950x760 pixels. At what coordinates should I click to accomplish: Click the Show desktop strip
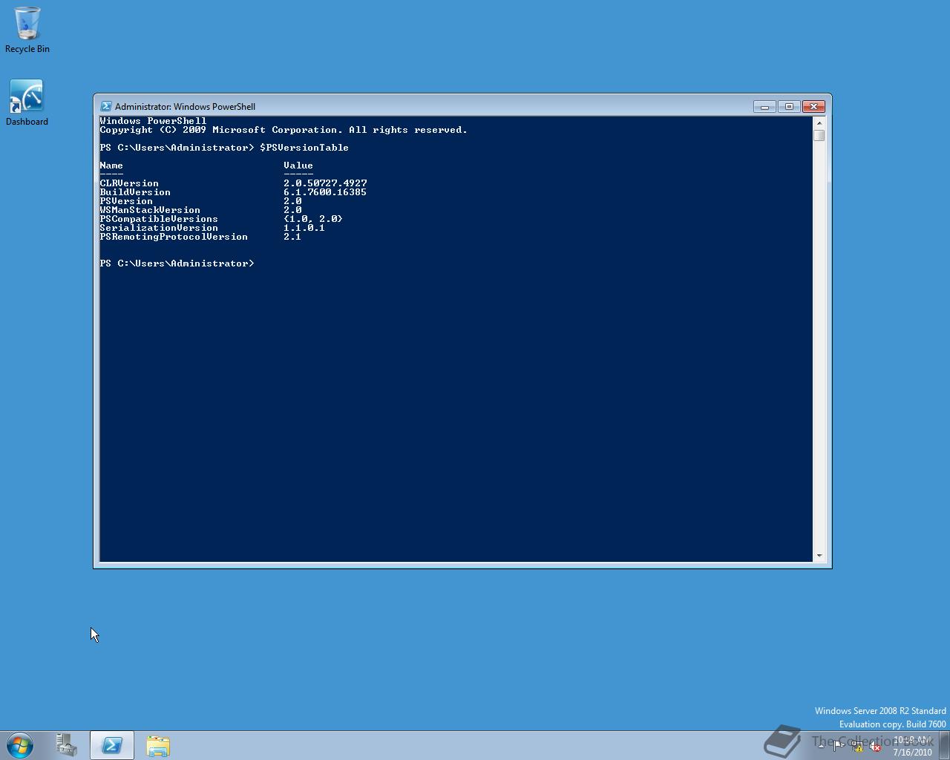944,745
